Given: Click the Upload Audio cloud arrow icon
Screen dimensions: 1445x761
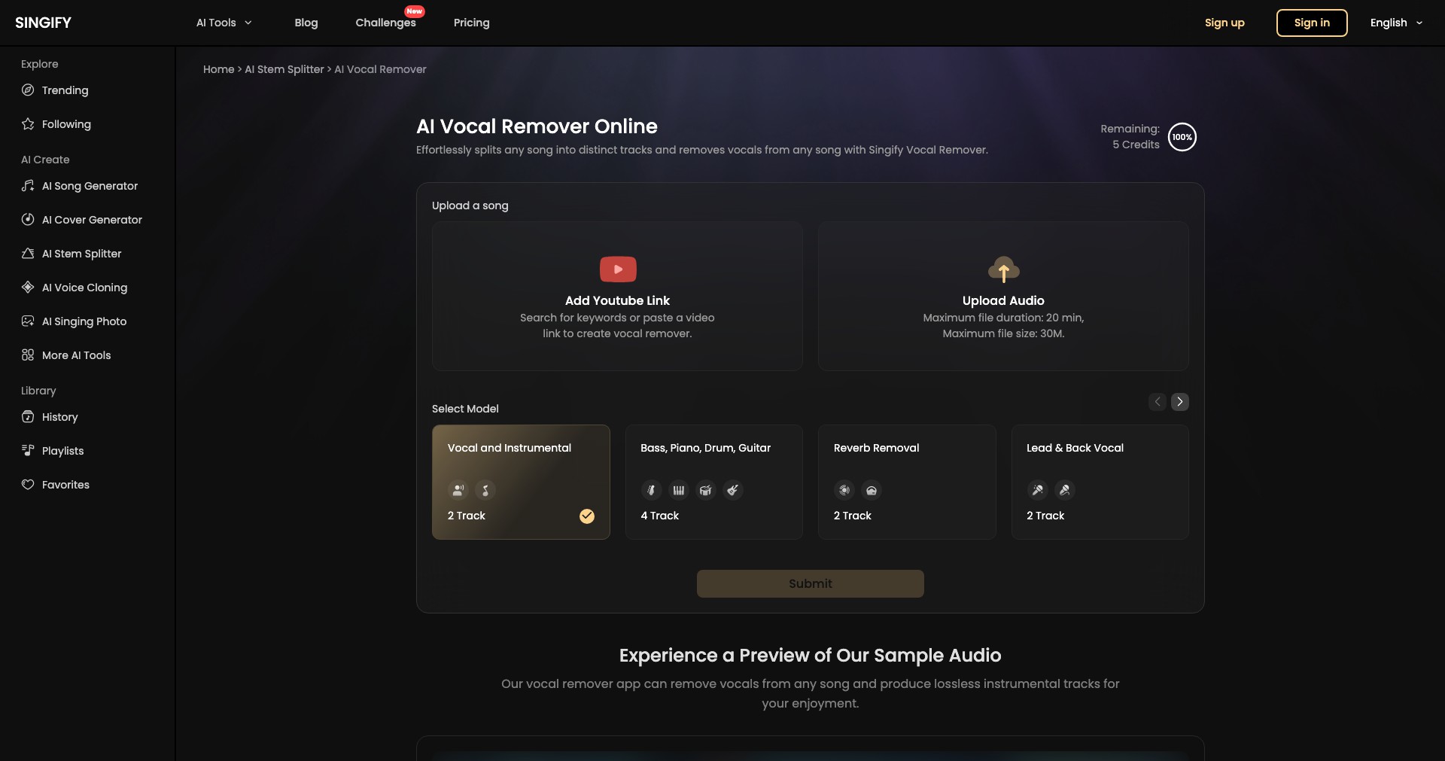Looking at the screenshot, I should click(x=1003, y=269).
